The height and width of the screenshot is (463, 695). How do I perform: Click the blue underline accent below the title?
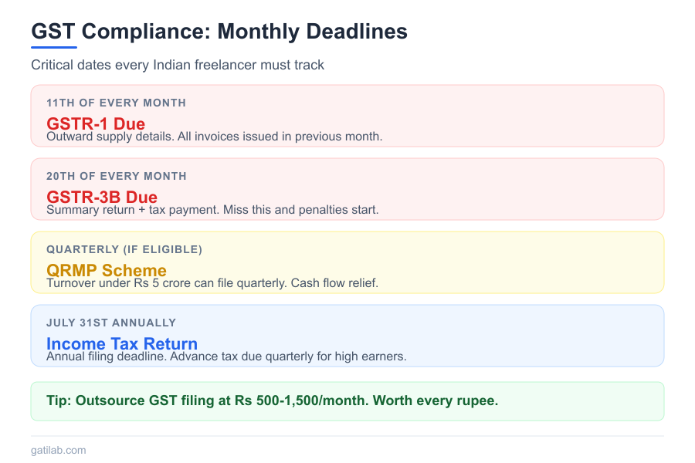tap(54, 47)
